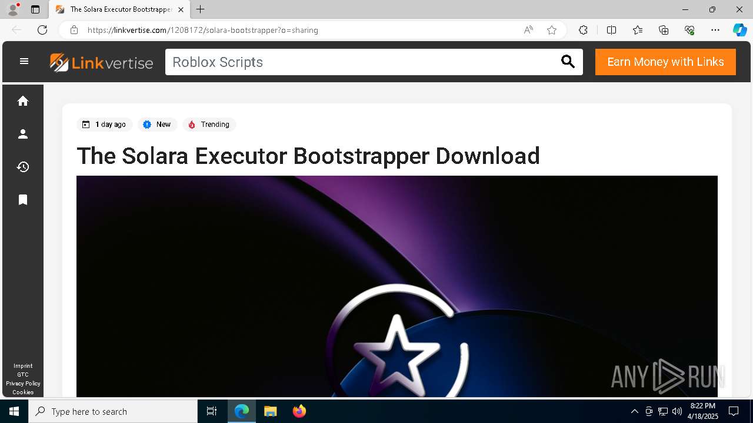Open the Edge profile avatar
Image resolution: width=753 pixels, height=423 pixels.
point(13,9)
